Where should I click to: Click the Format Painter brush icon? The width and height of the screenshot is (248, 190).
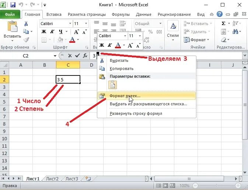[x=26, y=39]
